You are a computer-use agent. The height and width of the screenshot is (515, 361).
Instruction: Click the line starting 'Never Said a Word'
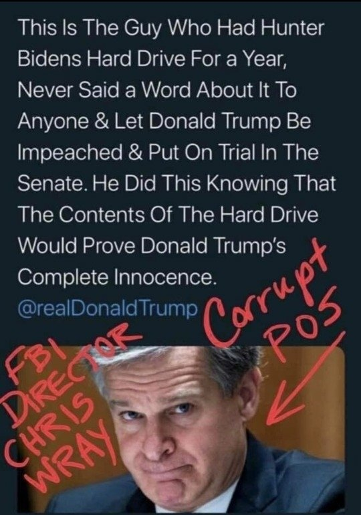(x=157, y=90)
